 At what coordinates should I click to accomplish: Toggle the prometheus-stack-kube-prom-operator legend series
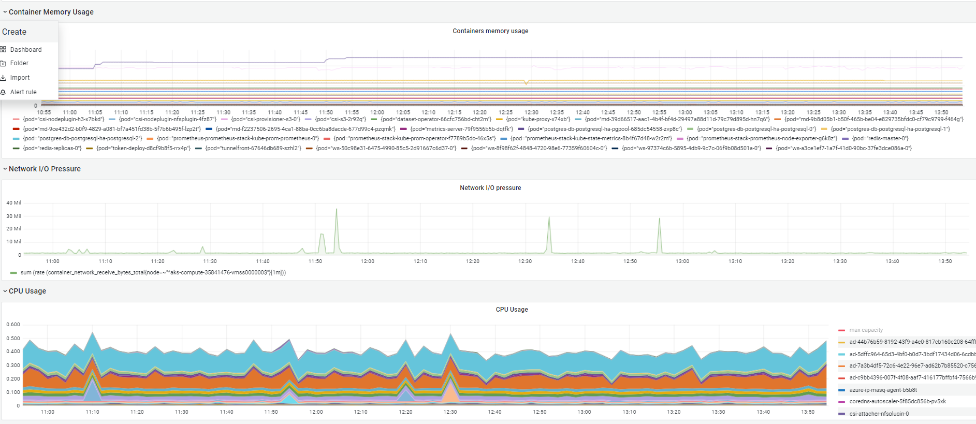click(x=414, y=138)
